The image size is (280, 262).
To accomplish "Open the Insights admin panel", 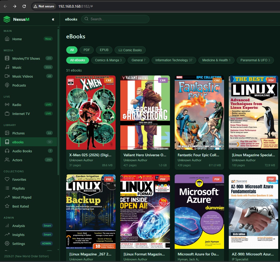I will click(18, 235).
